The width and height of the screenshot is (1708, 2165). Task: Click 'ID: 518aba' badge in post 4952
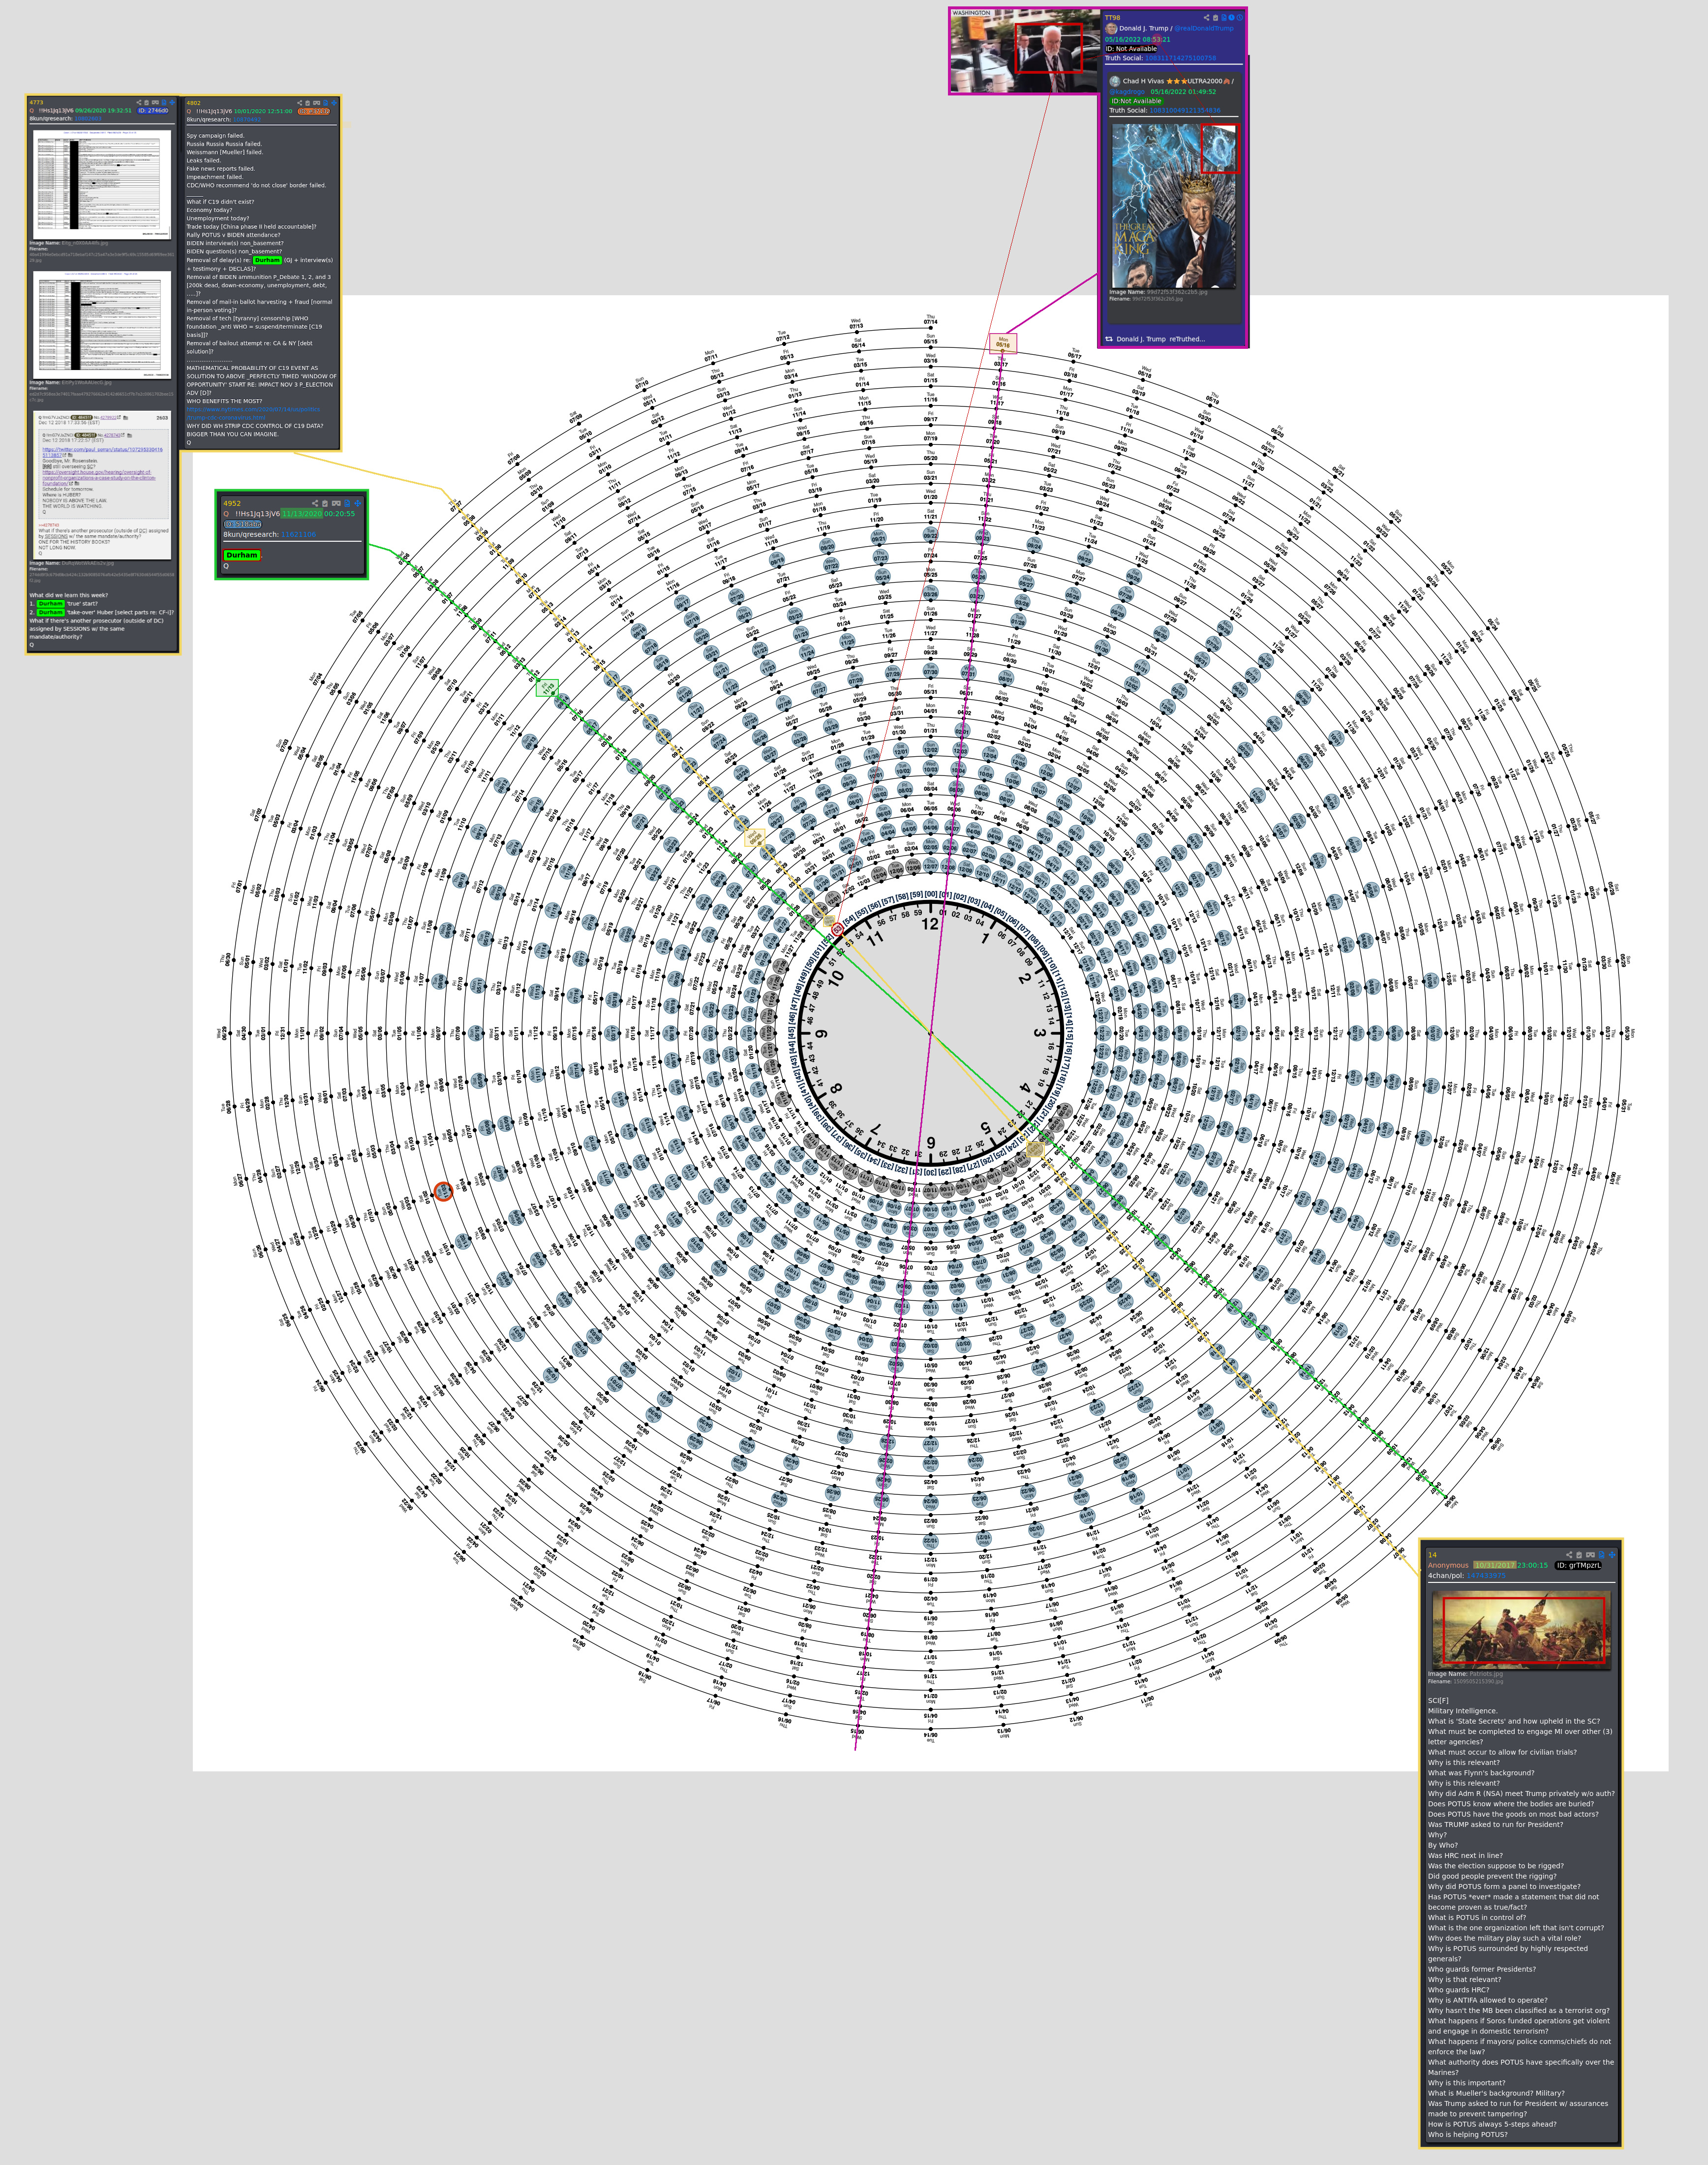click(243, 525)
